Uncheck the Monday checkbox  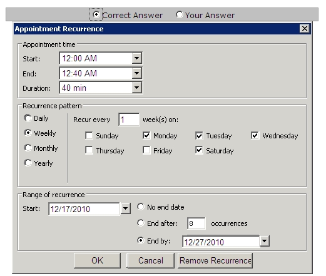146,135
